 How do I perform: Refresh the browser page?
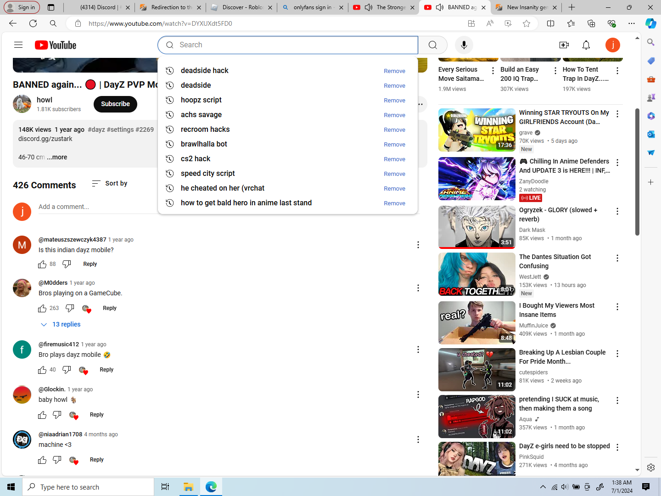click(33, 23)
